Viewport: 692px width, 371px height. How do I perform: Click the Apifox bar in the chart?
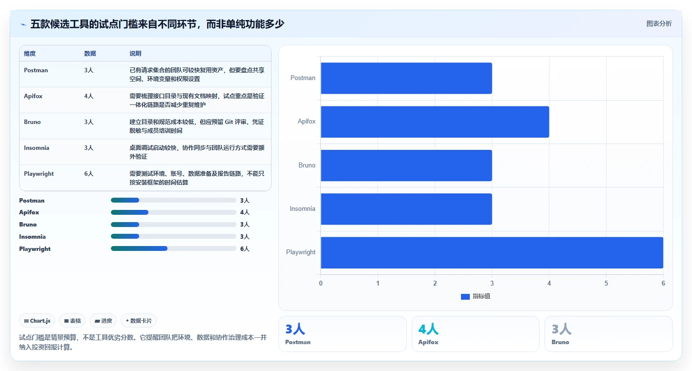tap(435, 122)
